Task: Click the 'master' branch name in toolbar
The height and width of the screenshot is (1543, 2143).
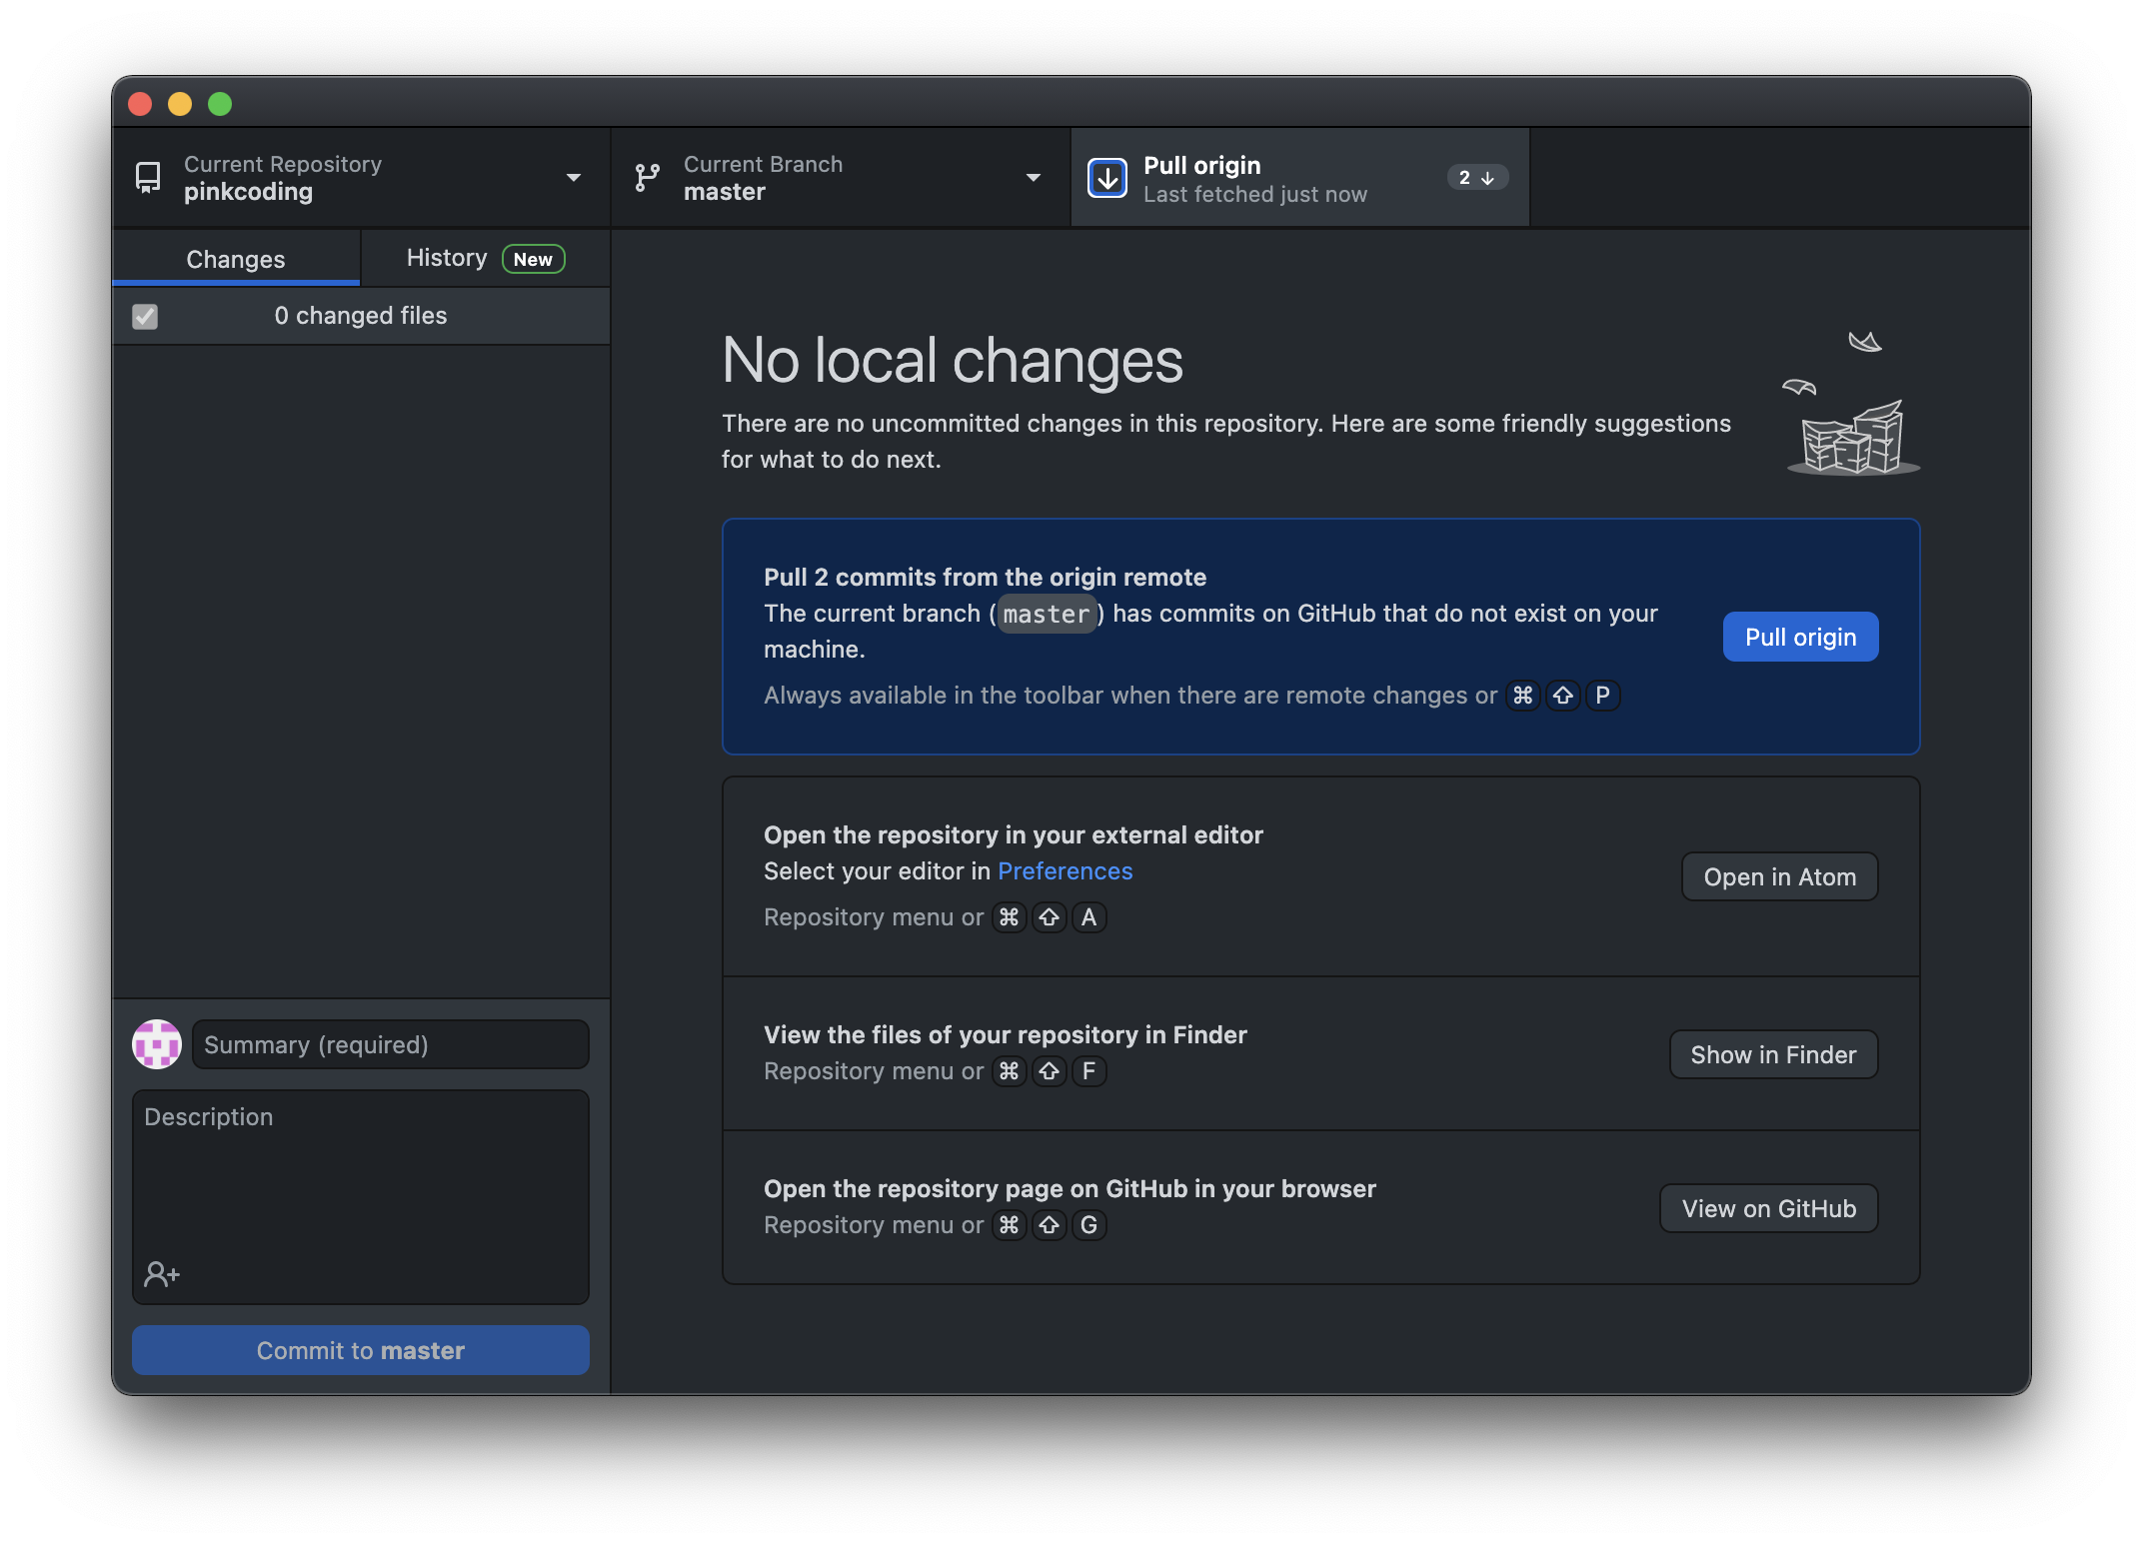Action: tap(725, 192)
